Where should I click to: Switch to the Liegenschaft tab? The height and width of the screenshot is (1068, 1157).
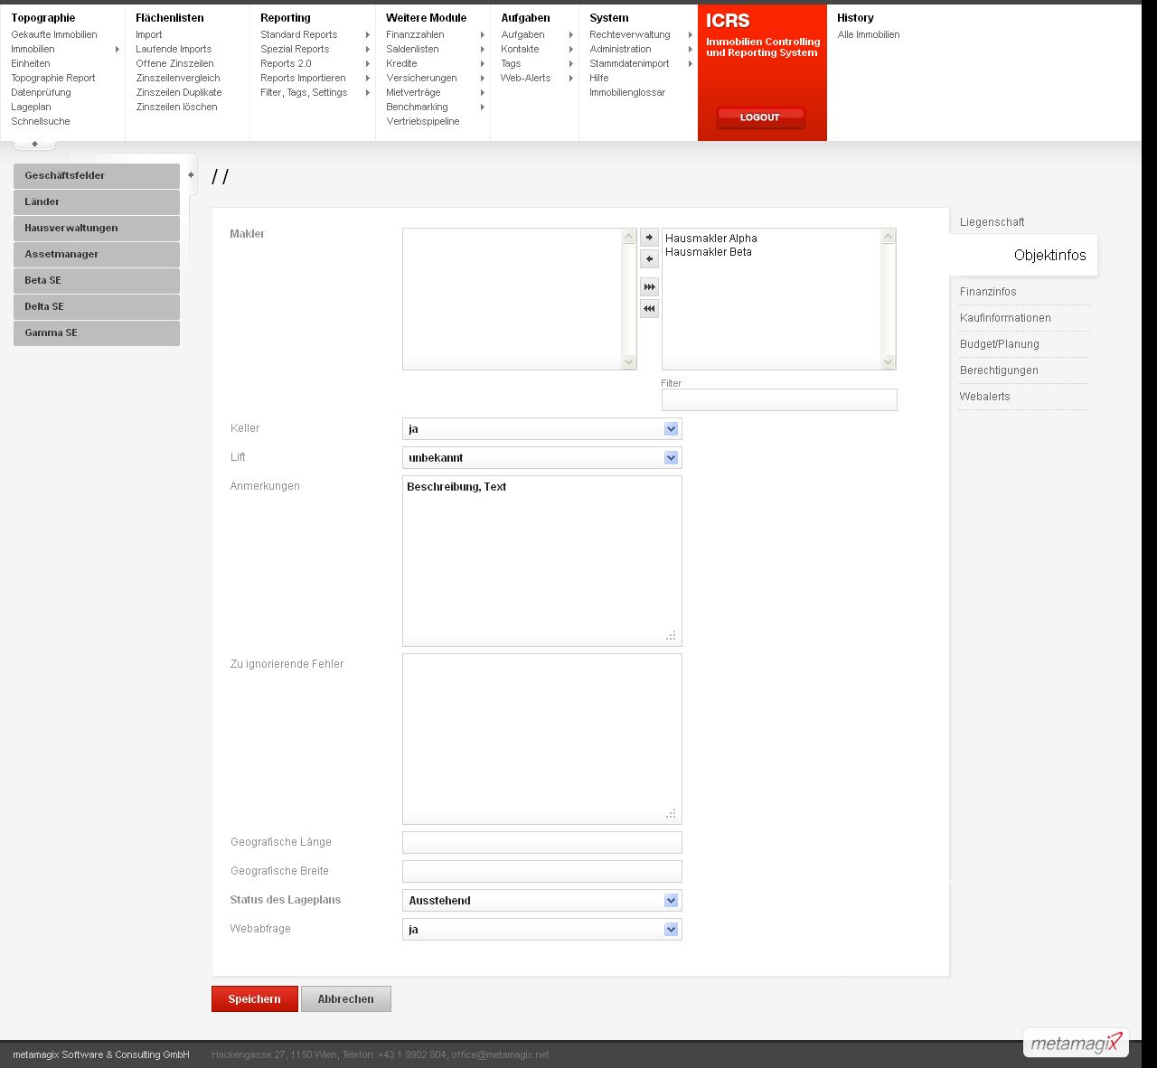[992, 222]
